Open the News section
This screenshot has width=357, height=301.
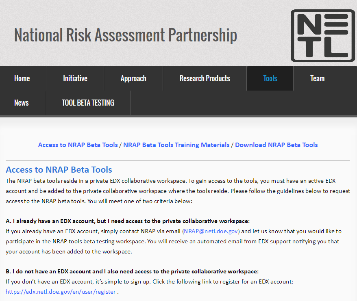coord(22,103)
